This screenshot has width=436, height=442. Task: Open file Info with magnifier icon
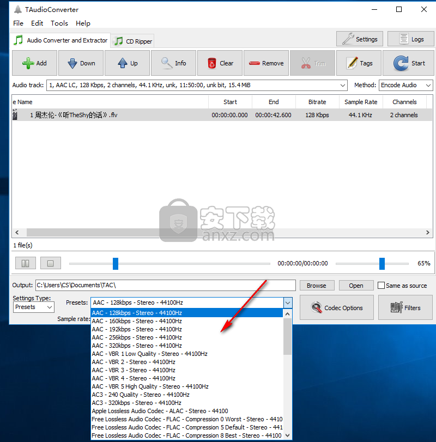[174, 63]
